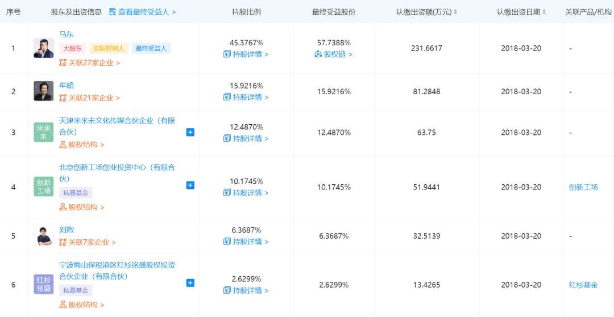This screenshot has width=614, height=317.
Task: View 关联7家企业 for 刘煦
Action: pyautogui.click(x=88, y=243)
